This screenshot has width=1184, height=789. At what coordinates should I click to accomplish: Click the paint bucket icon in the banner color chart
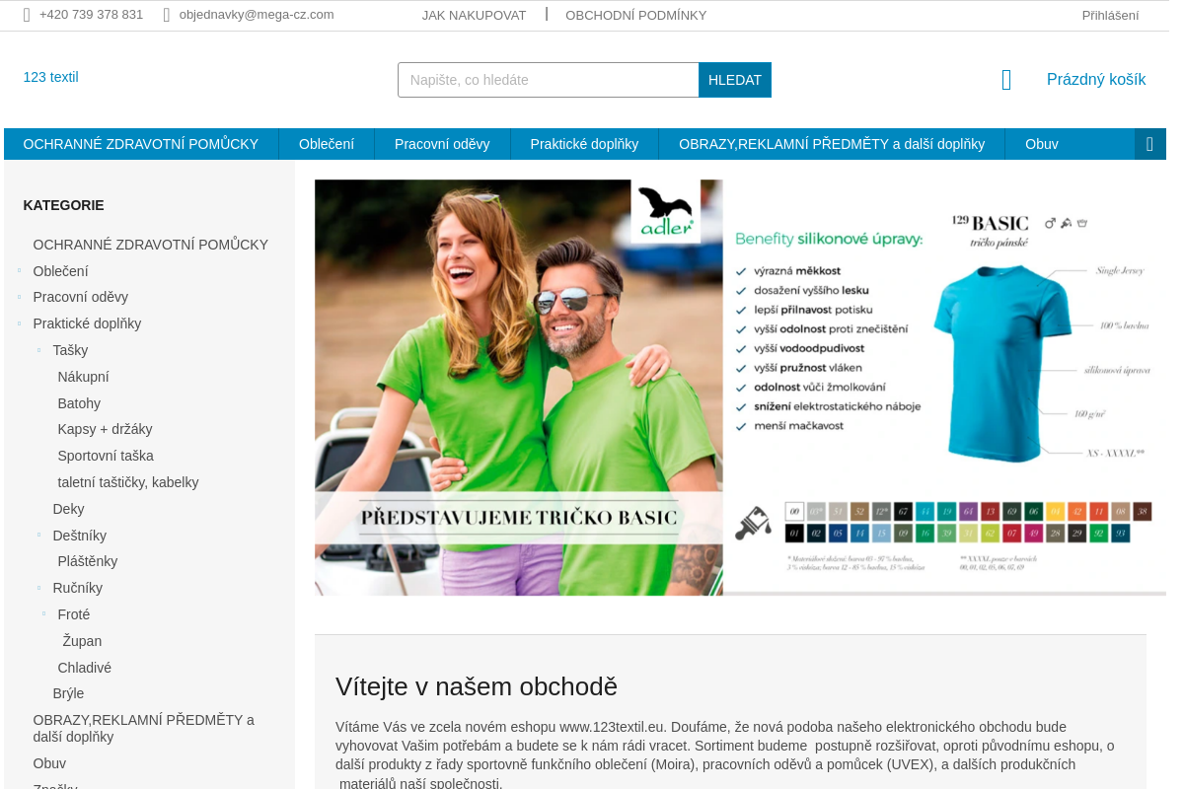point(754,523)
